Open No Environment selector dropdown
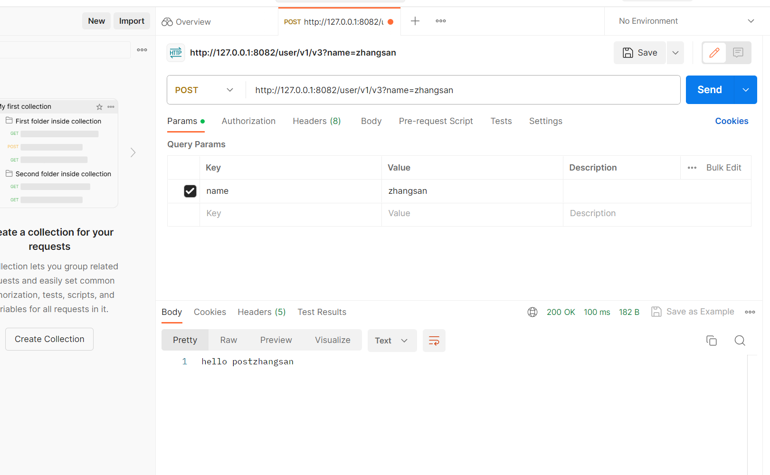 click(686, 21)
